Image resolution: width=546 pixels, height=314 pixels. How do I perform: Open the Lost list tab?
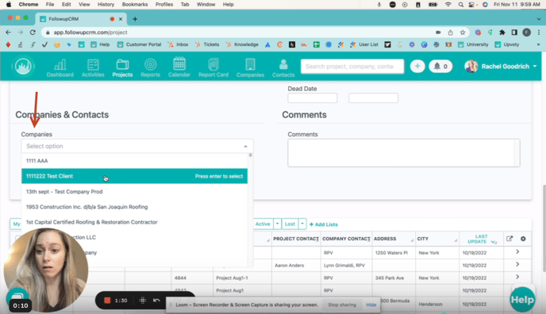click(290, 224)
